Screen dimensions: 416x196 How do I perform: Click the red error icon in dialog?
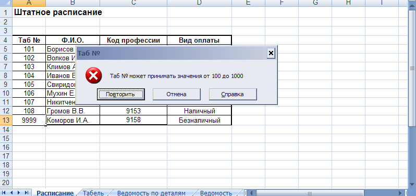(93, 75)
